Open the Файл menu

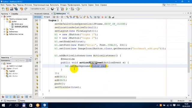coord(3,5)
